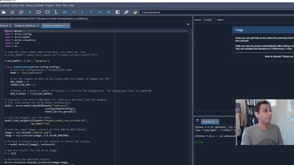Click the cv2.imread image line

coord(28,132)
